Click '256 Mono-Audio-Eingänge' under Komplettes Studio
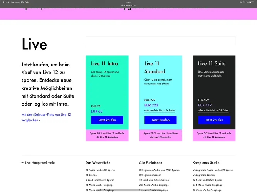This screenshot has height=192, width=257. point(207,185)
